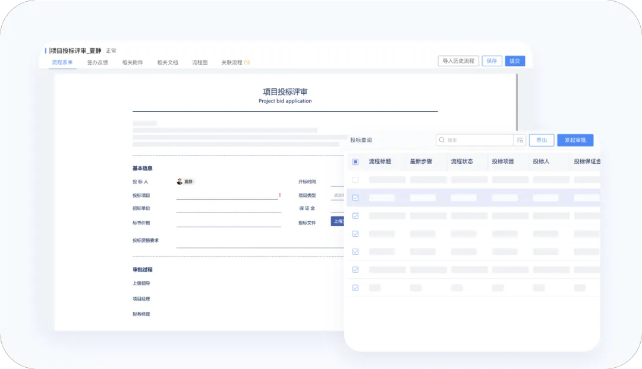Open the 关联流程 tab

(235, 62)
